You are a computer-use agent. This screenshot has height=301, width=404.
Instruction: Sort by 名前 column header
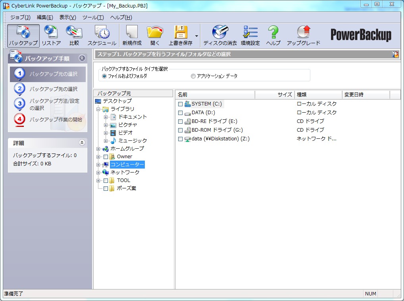(x=215, y=95)
